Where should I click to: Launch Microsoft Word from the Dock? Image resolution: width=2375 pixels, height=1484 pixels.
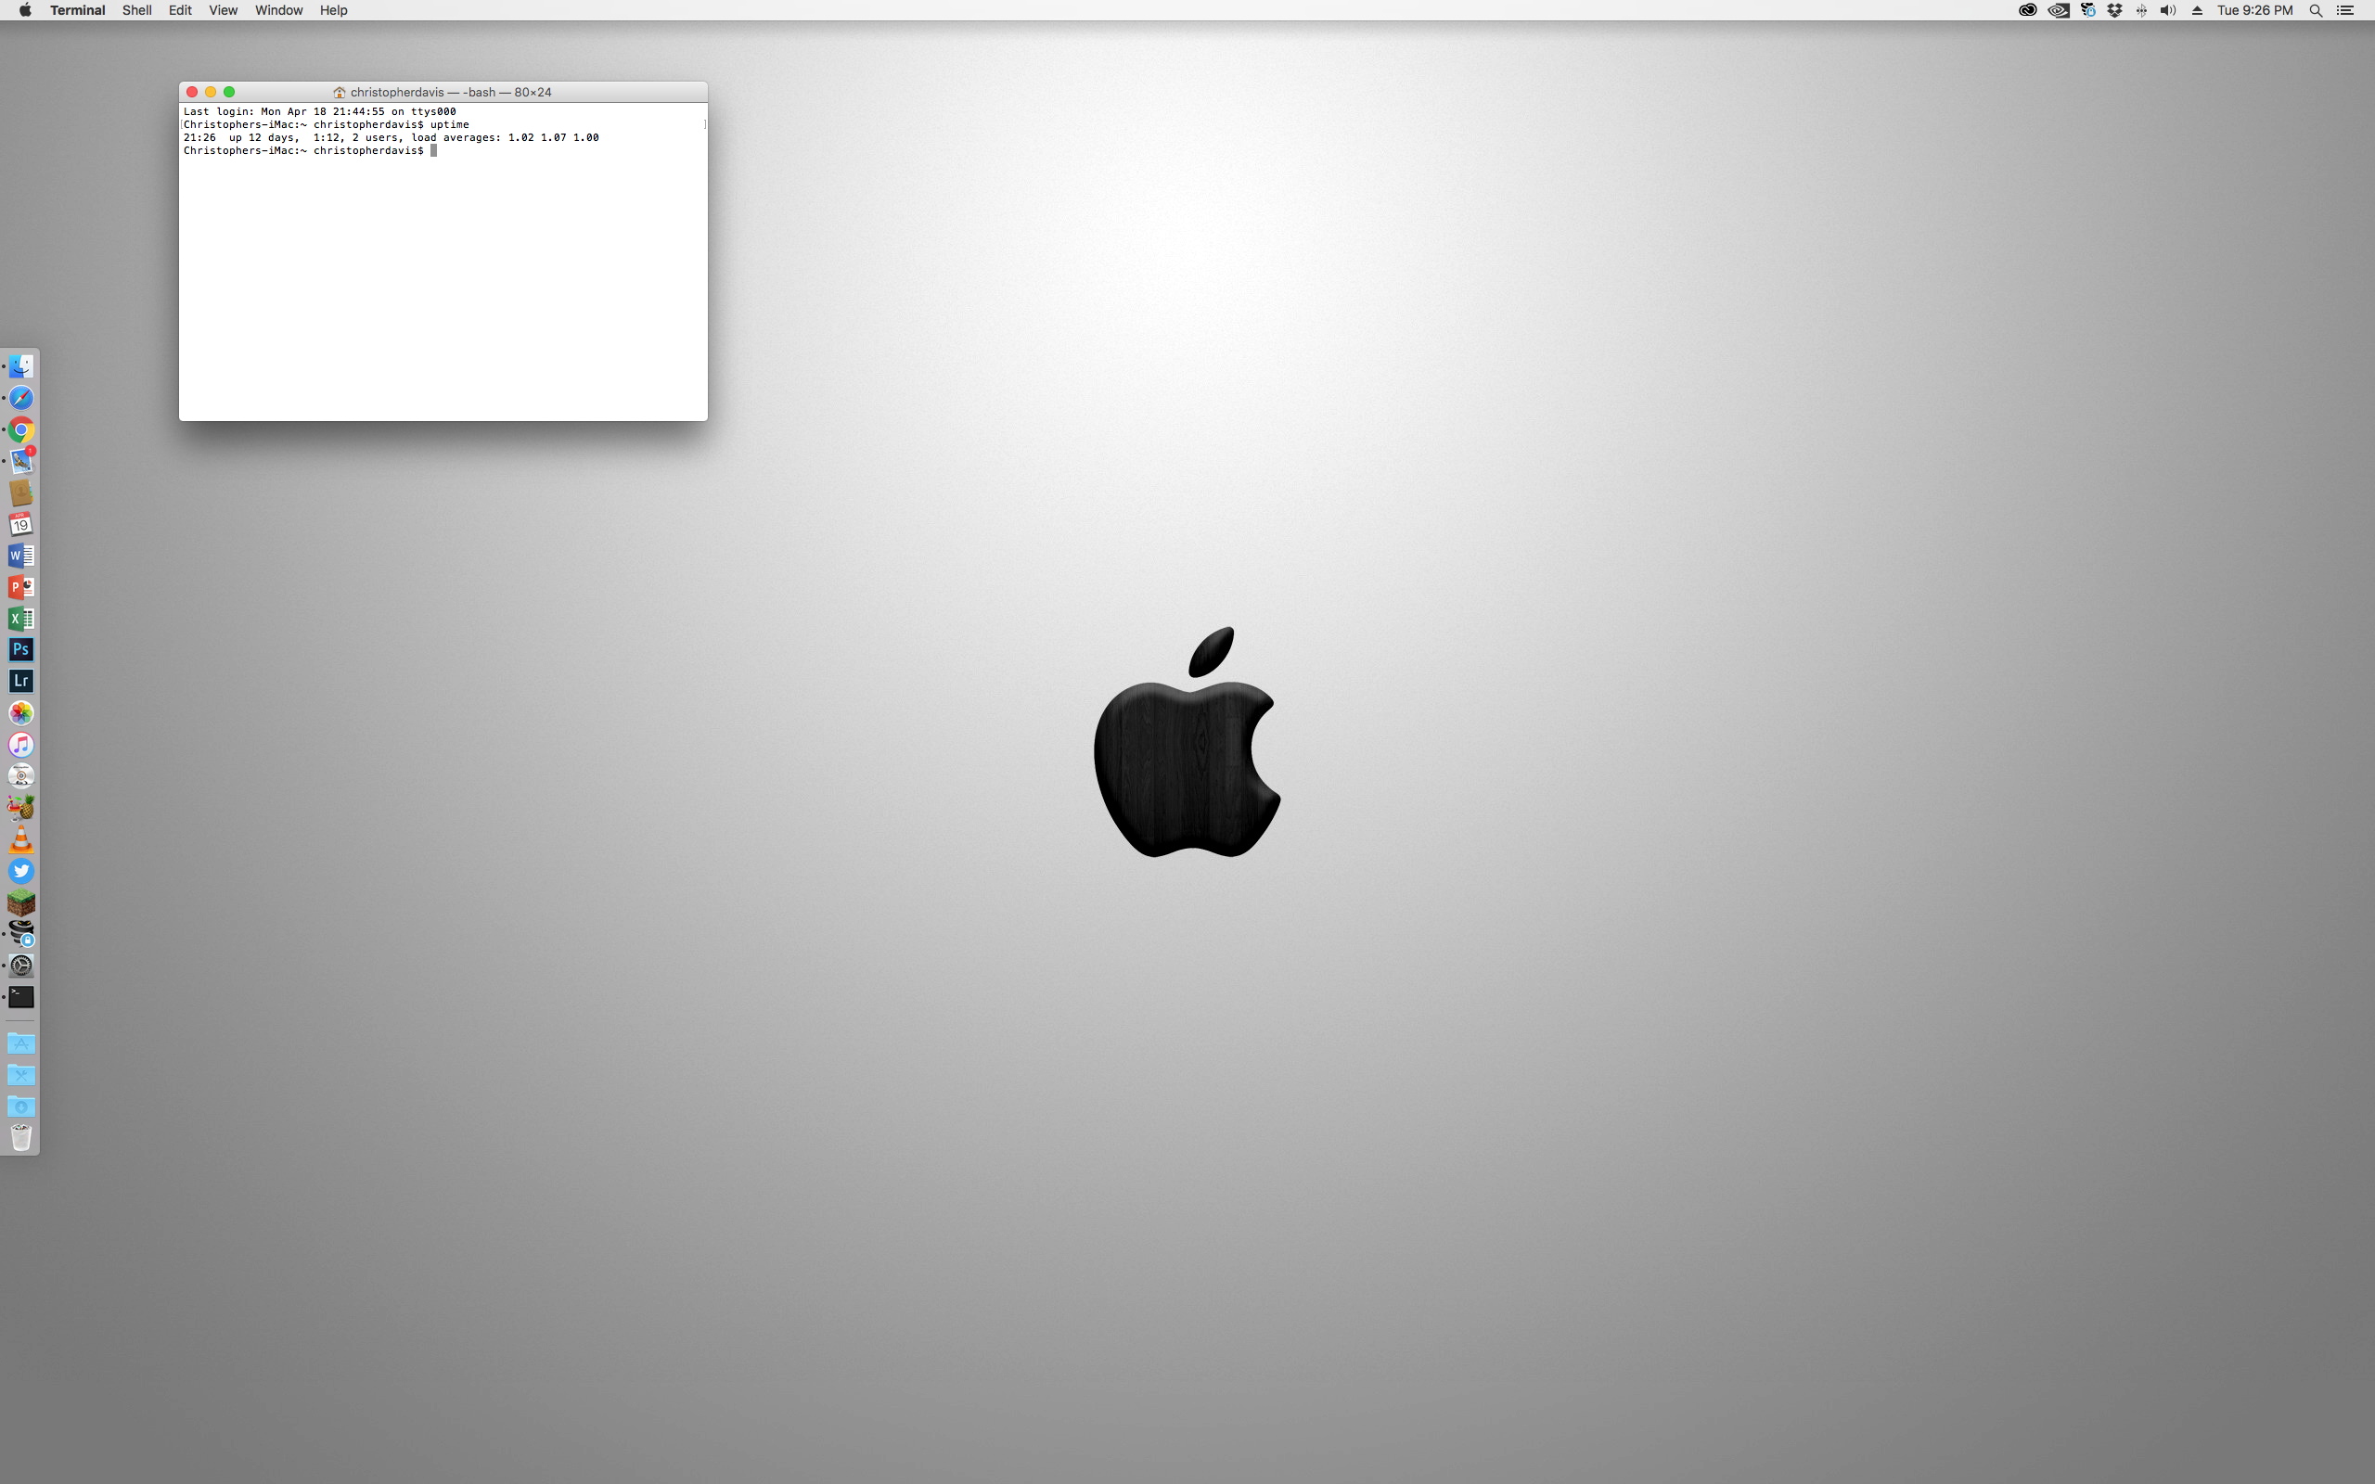point(20,556)
